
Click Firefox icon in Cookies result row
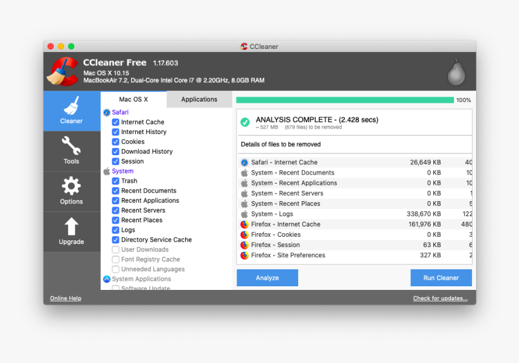(244, 234)
